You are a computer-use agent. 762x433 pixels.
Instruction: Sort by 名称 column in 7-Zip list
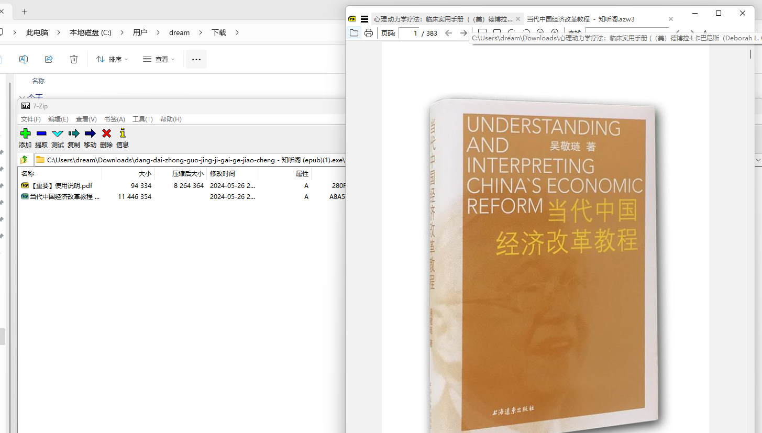60,173
